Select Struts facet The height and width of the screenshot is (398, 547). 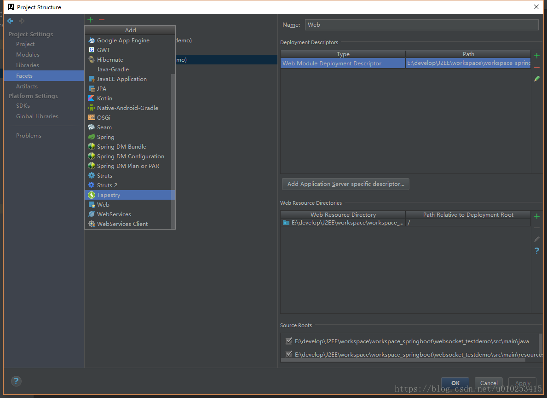click(128, 175)
